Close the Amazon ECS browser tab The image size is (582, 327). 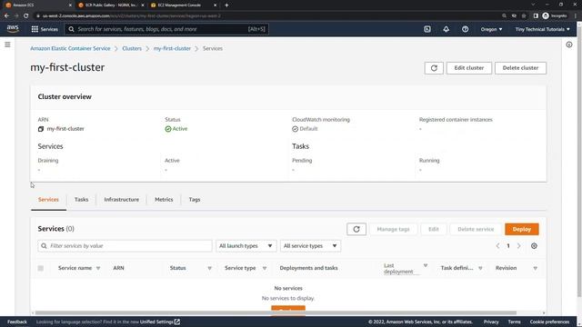[70, 5]
